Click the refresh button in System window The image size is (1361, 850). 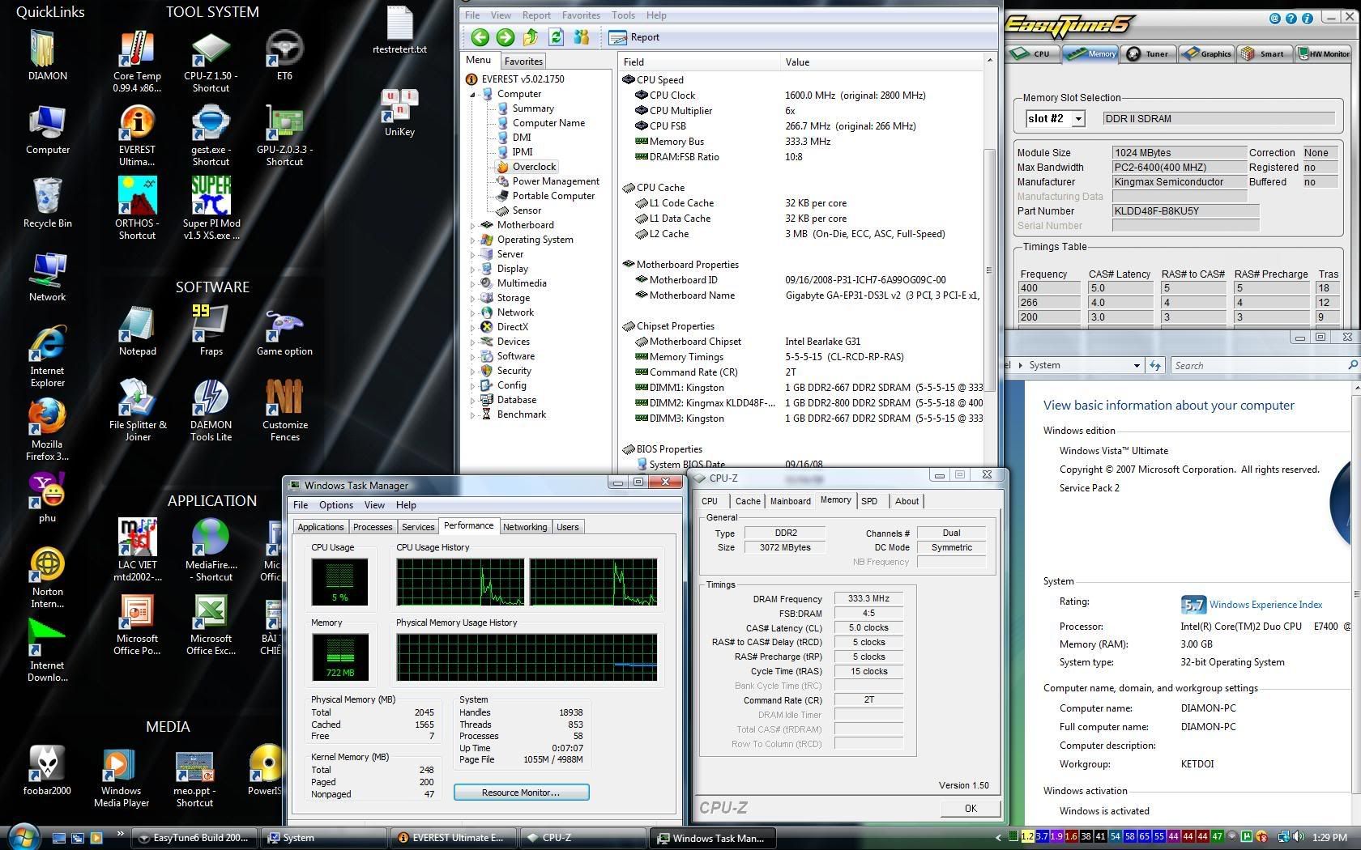coord(1155,366)
